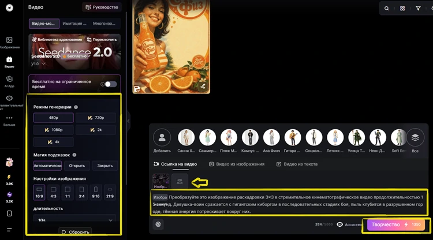Choose the 1:1 aspect ratio
Viewport: 433px width, 240px height.
(x=68, y=192)
